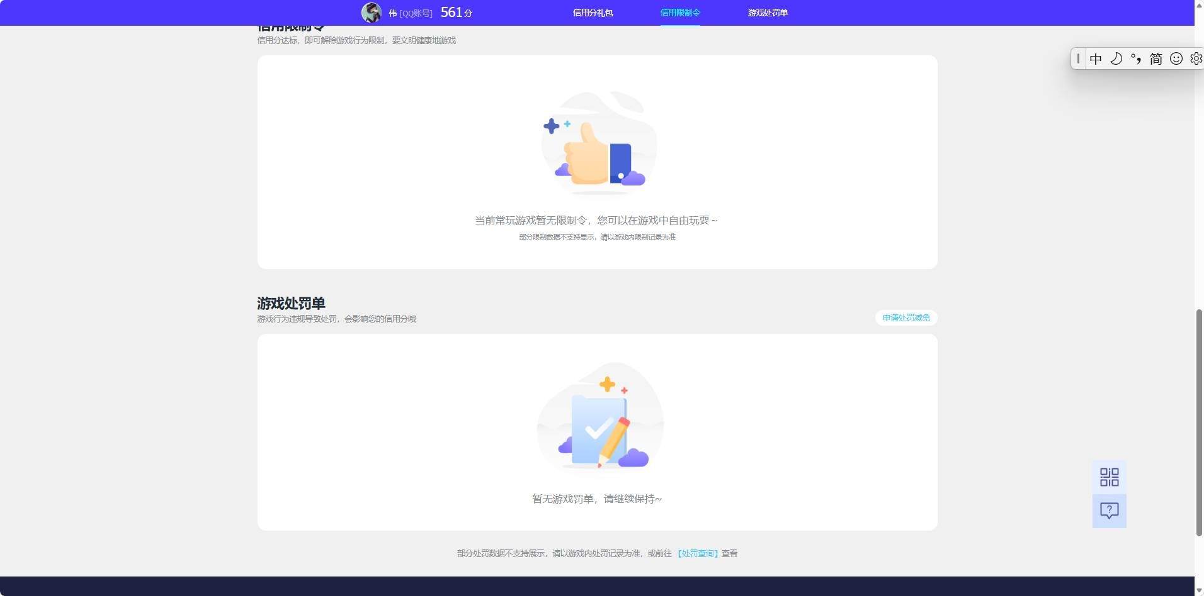The image size is (1204, 596).
Task: Click the scrollbar down arrow
Action: click(1199, 590)
